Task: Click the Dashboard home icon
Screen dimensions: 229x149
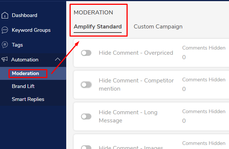Action: click(x=5, y=15)
